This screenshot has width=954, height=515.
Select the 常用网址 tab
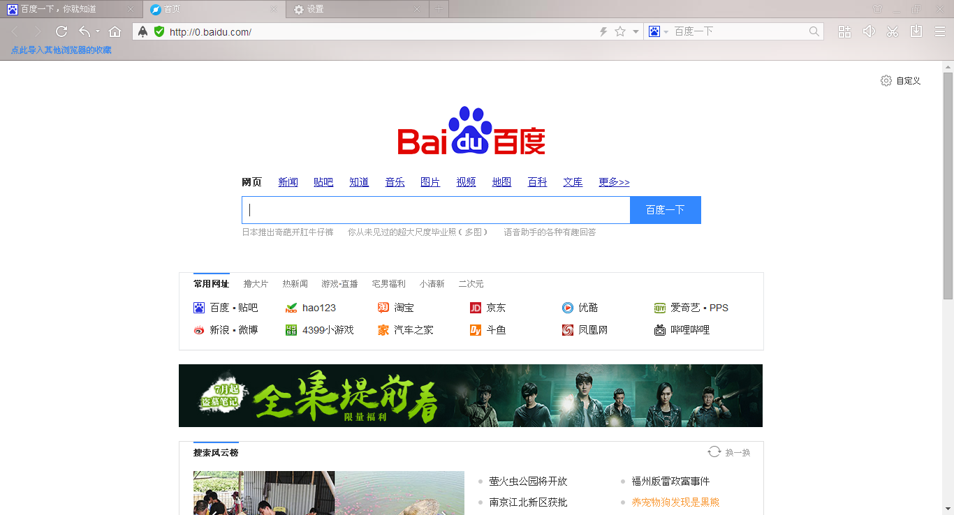pyautogui.click(x=211, y=284)
